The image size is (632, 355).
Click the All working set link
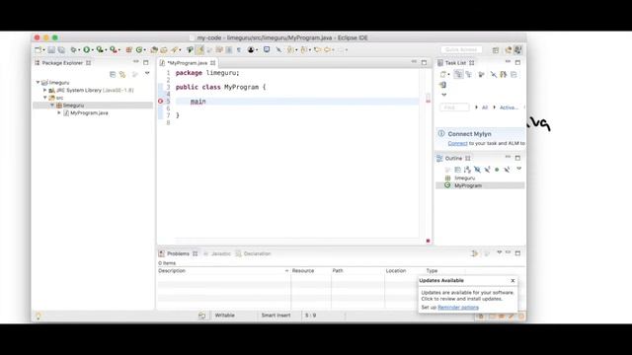[485, 107]
